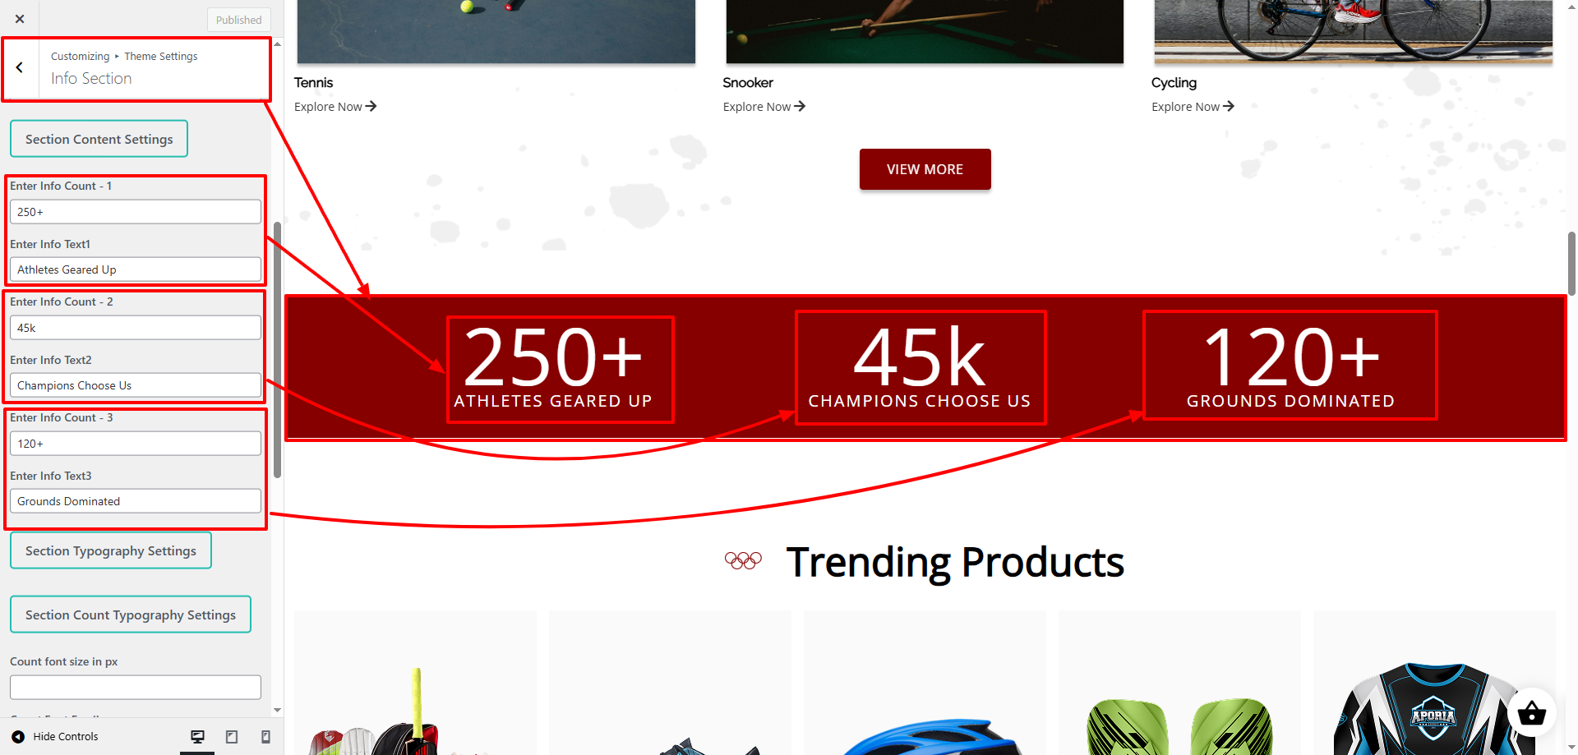Open Section Content Settings tab
This screenshot has height=755, width=1578.
click(x=99, y=139)
